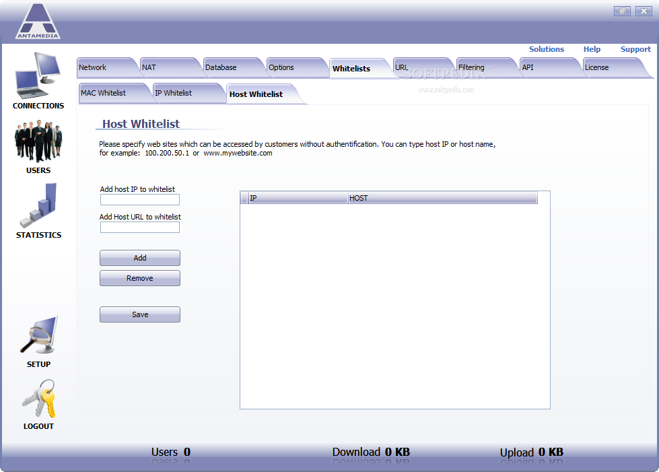Open the Help link
The image size is (659, 472).
pos(592,49)
